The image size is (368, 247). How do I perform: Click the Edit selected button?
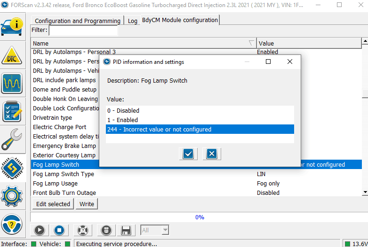[x=53, y=204]
